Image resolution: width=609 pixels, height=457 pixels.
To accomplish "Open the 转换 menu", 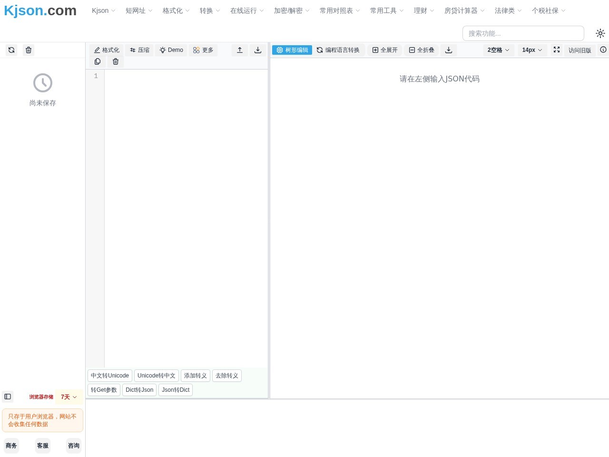I will (209, 10).
